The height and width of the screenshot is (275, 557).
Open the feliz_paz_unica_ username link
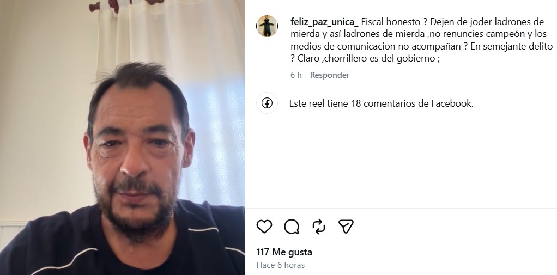pos(325,22)
